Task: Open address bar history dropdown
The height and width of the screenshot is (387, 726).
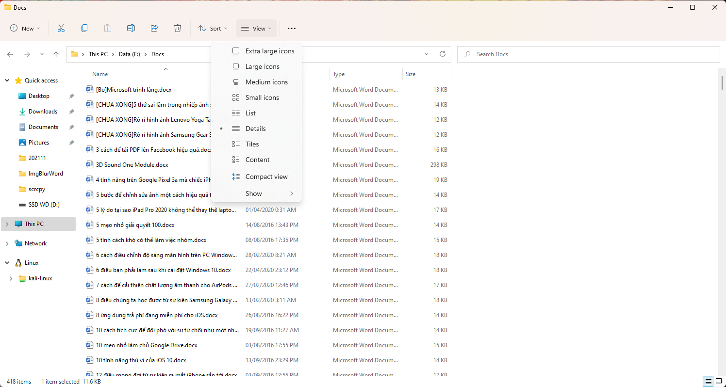Action: click(x=427, y=54)
